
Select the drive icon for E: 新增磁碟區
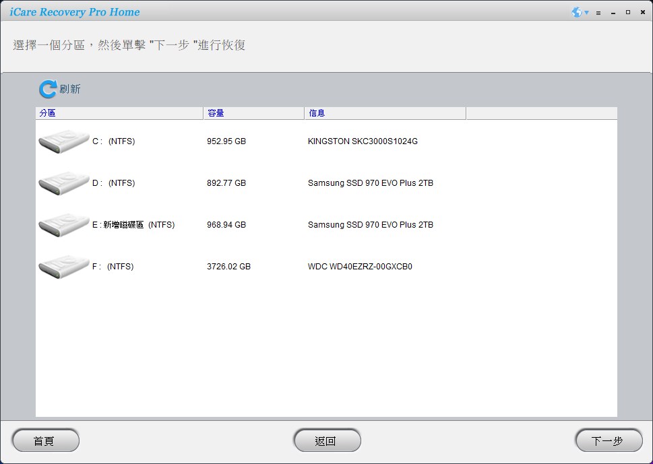pyautogui.click(x=64, y=225)
